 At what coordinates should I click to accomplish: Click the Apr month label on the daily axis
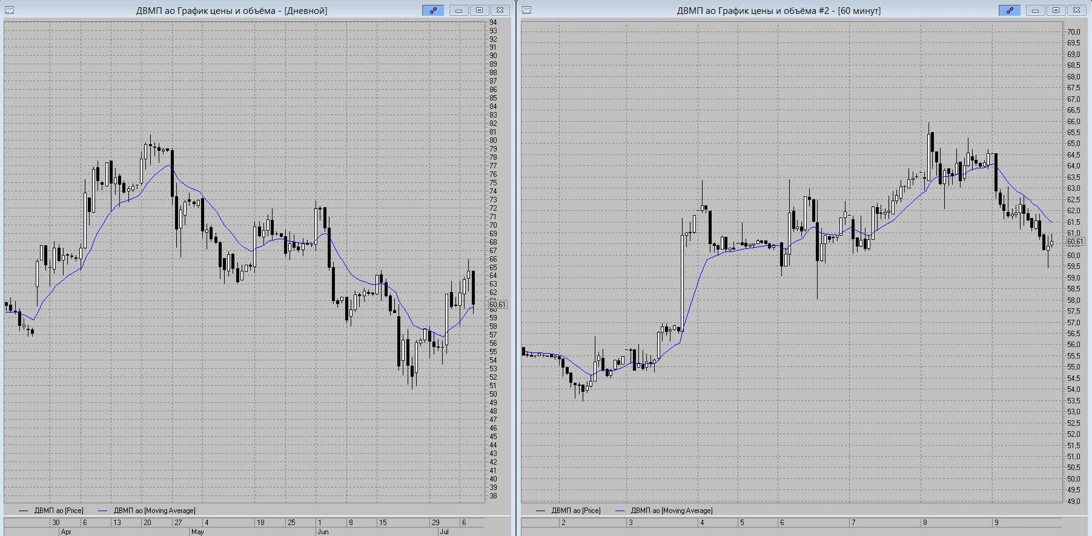[x=66, y=532]
